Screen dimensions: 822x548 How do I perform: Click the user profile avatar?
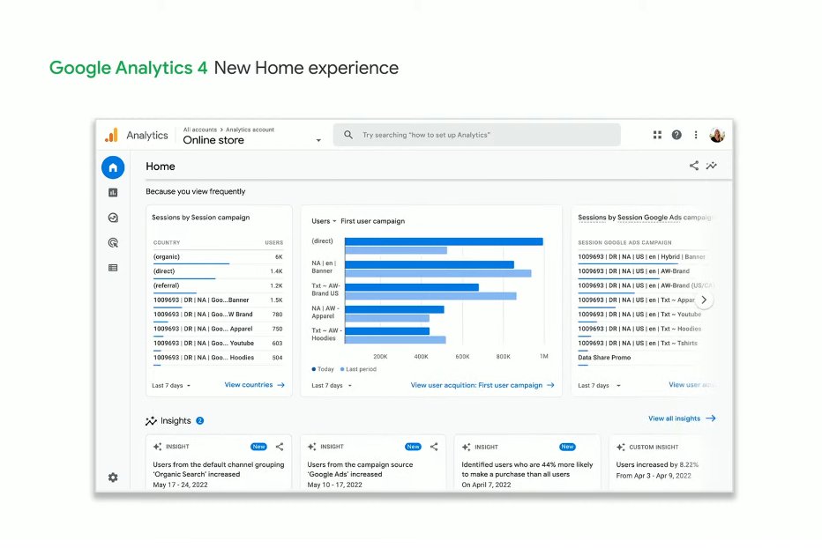point(717,135)
